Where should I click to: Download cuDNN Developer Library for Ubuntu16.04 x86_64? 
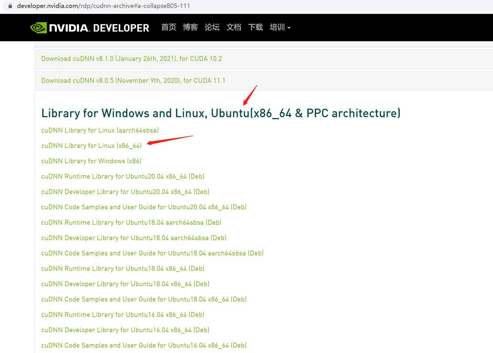coord(125,330)
